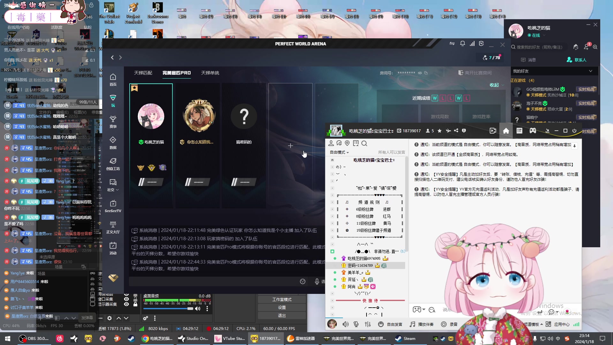Click the microphone icon in Arena chat bar

coord(317,281)
